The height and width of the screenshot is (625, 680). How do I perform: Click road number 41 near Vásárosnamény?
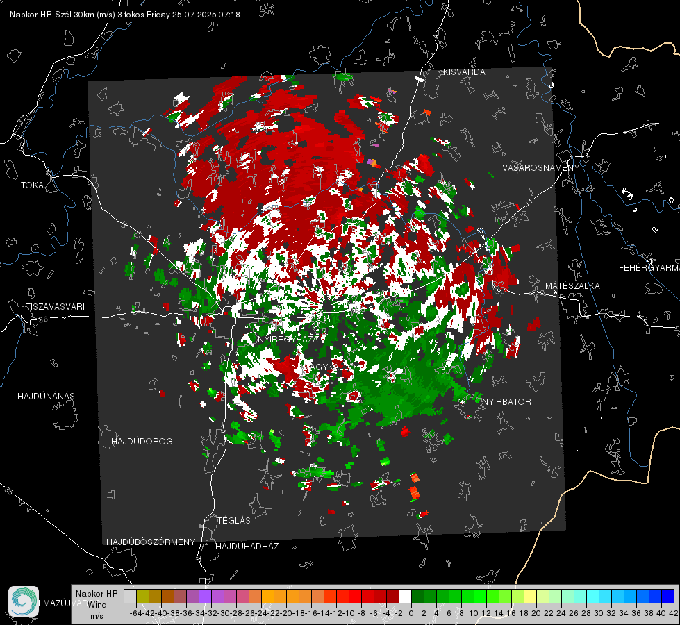528,203
